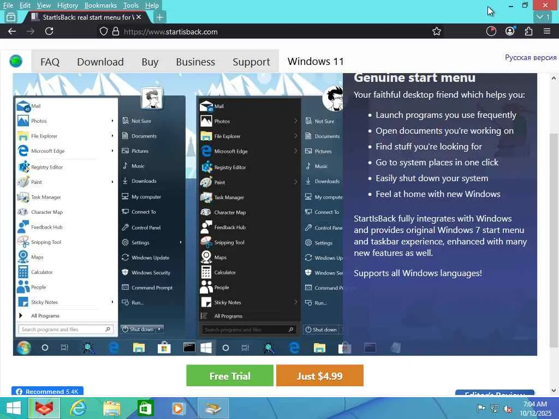Click the green globe site logo
Image resolution: width=559 pixels, height=419 pixels.
(16, 61)
